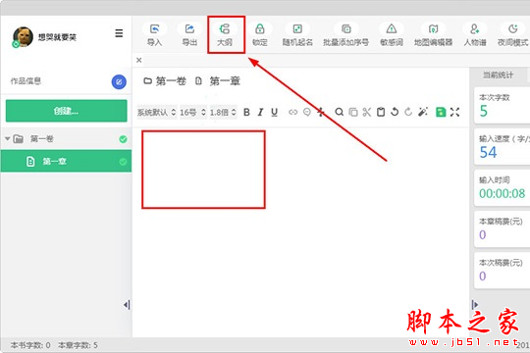Select the 当前统计 tab
The width and height of the screenshot is (530, 353).
[x=498, y=75]
